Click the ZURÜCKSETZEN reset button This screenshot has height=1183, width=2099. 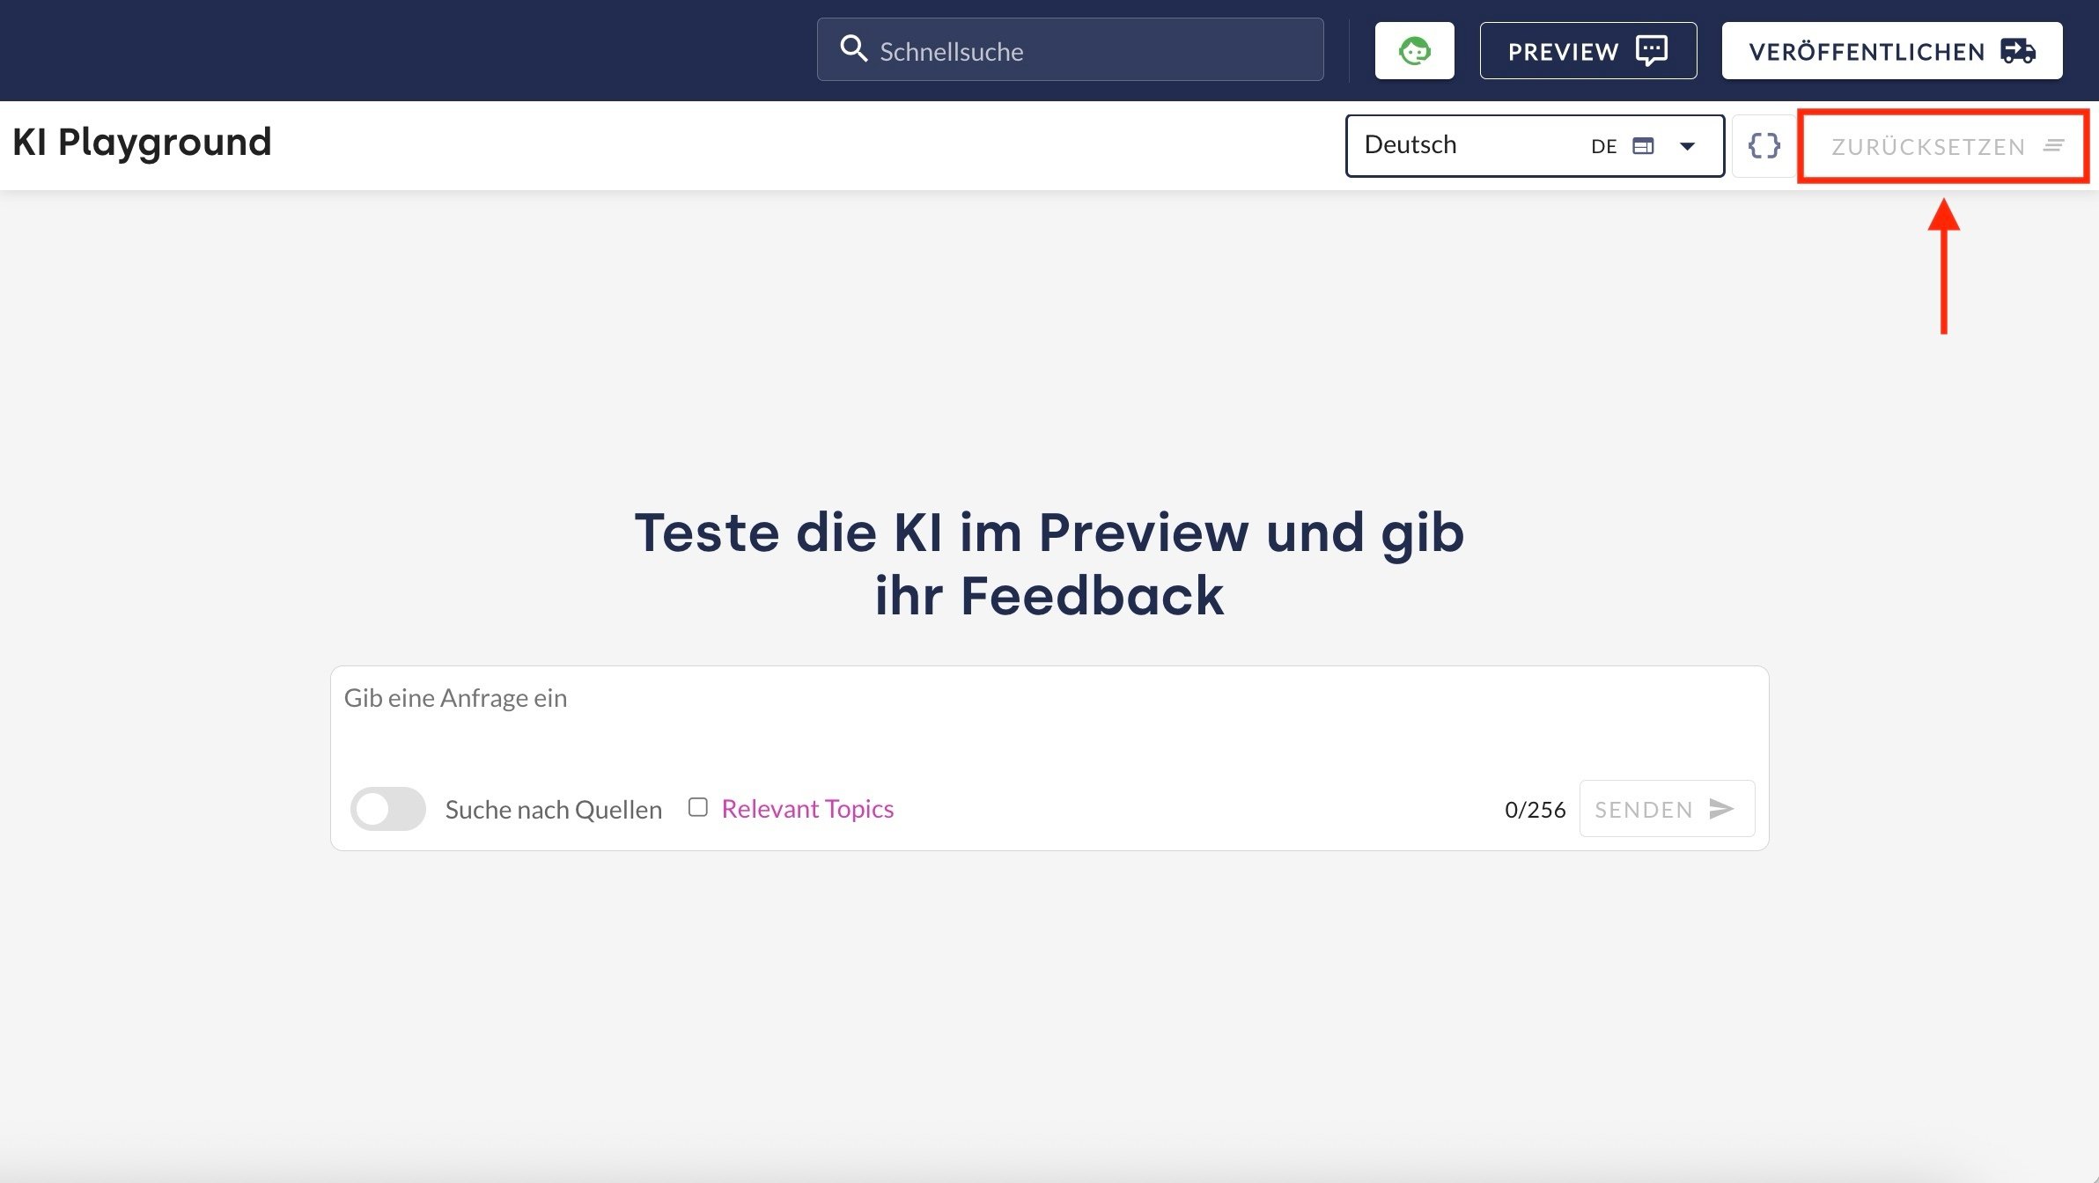tap(1927, 147)
